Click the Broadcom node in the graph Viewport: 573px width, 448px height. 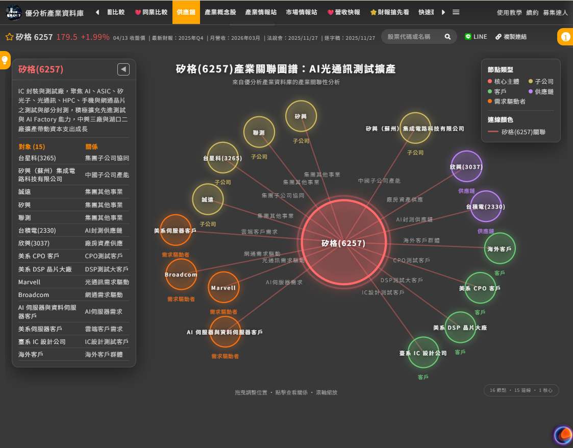[181, 275]
